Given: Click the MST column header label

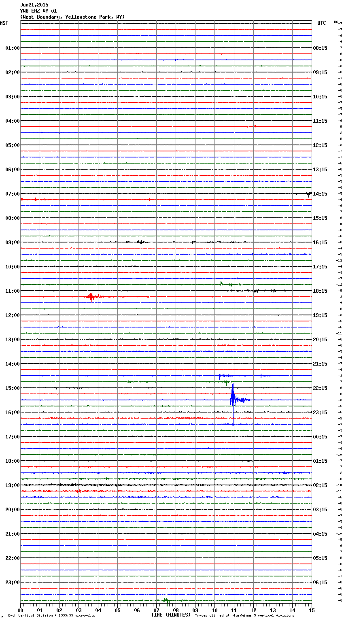Looking at the screenshot, I should (4, 23).
